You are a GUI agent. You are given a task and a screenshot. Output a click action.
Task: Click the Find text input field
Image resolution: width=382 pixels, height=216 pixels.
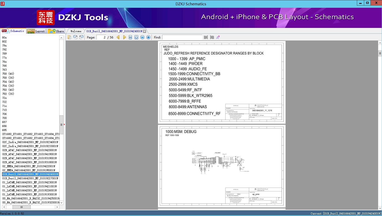point(182,37)
